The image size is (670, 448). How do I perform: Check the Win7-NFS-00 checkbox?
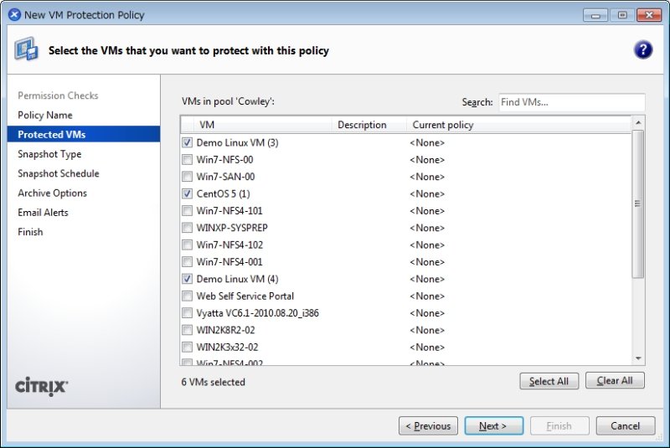[x=187, y=160]
